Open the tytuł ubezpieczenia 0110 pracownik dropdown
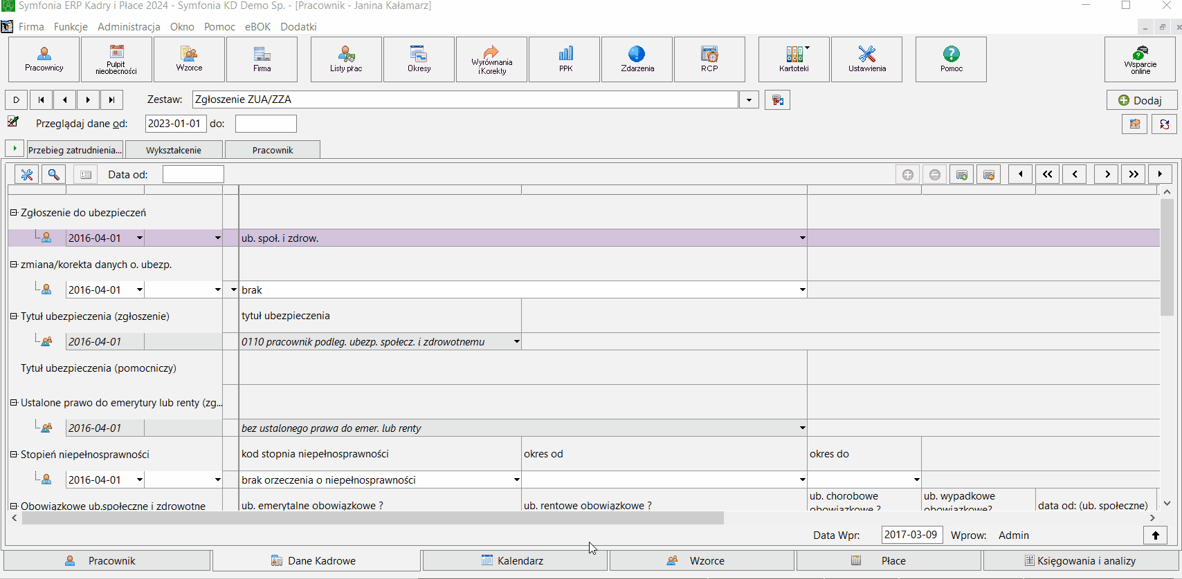Image resolution: width=1182 pixels, height=579 pixels. 516,342
